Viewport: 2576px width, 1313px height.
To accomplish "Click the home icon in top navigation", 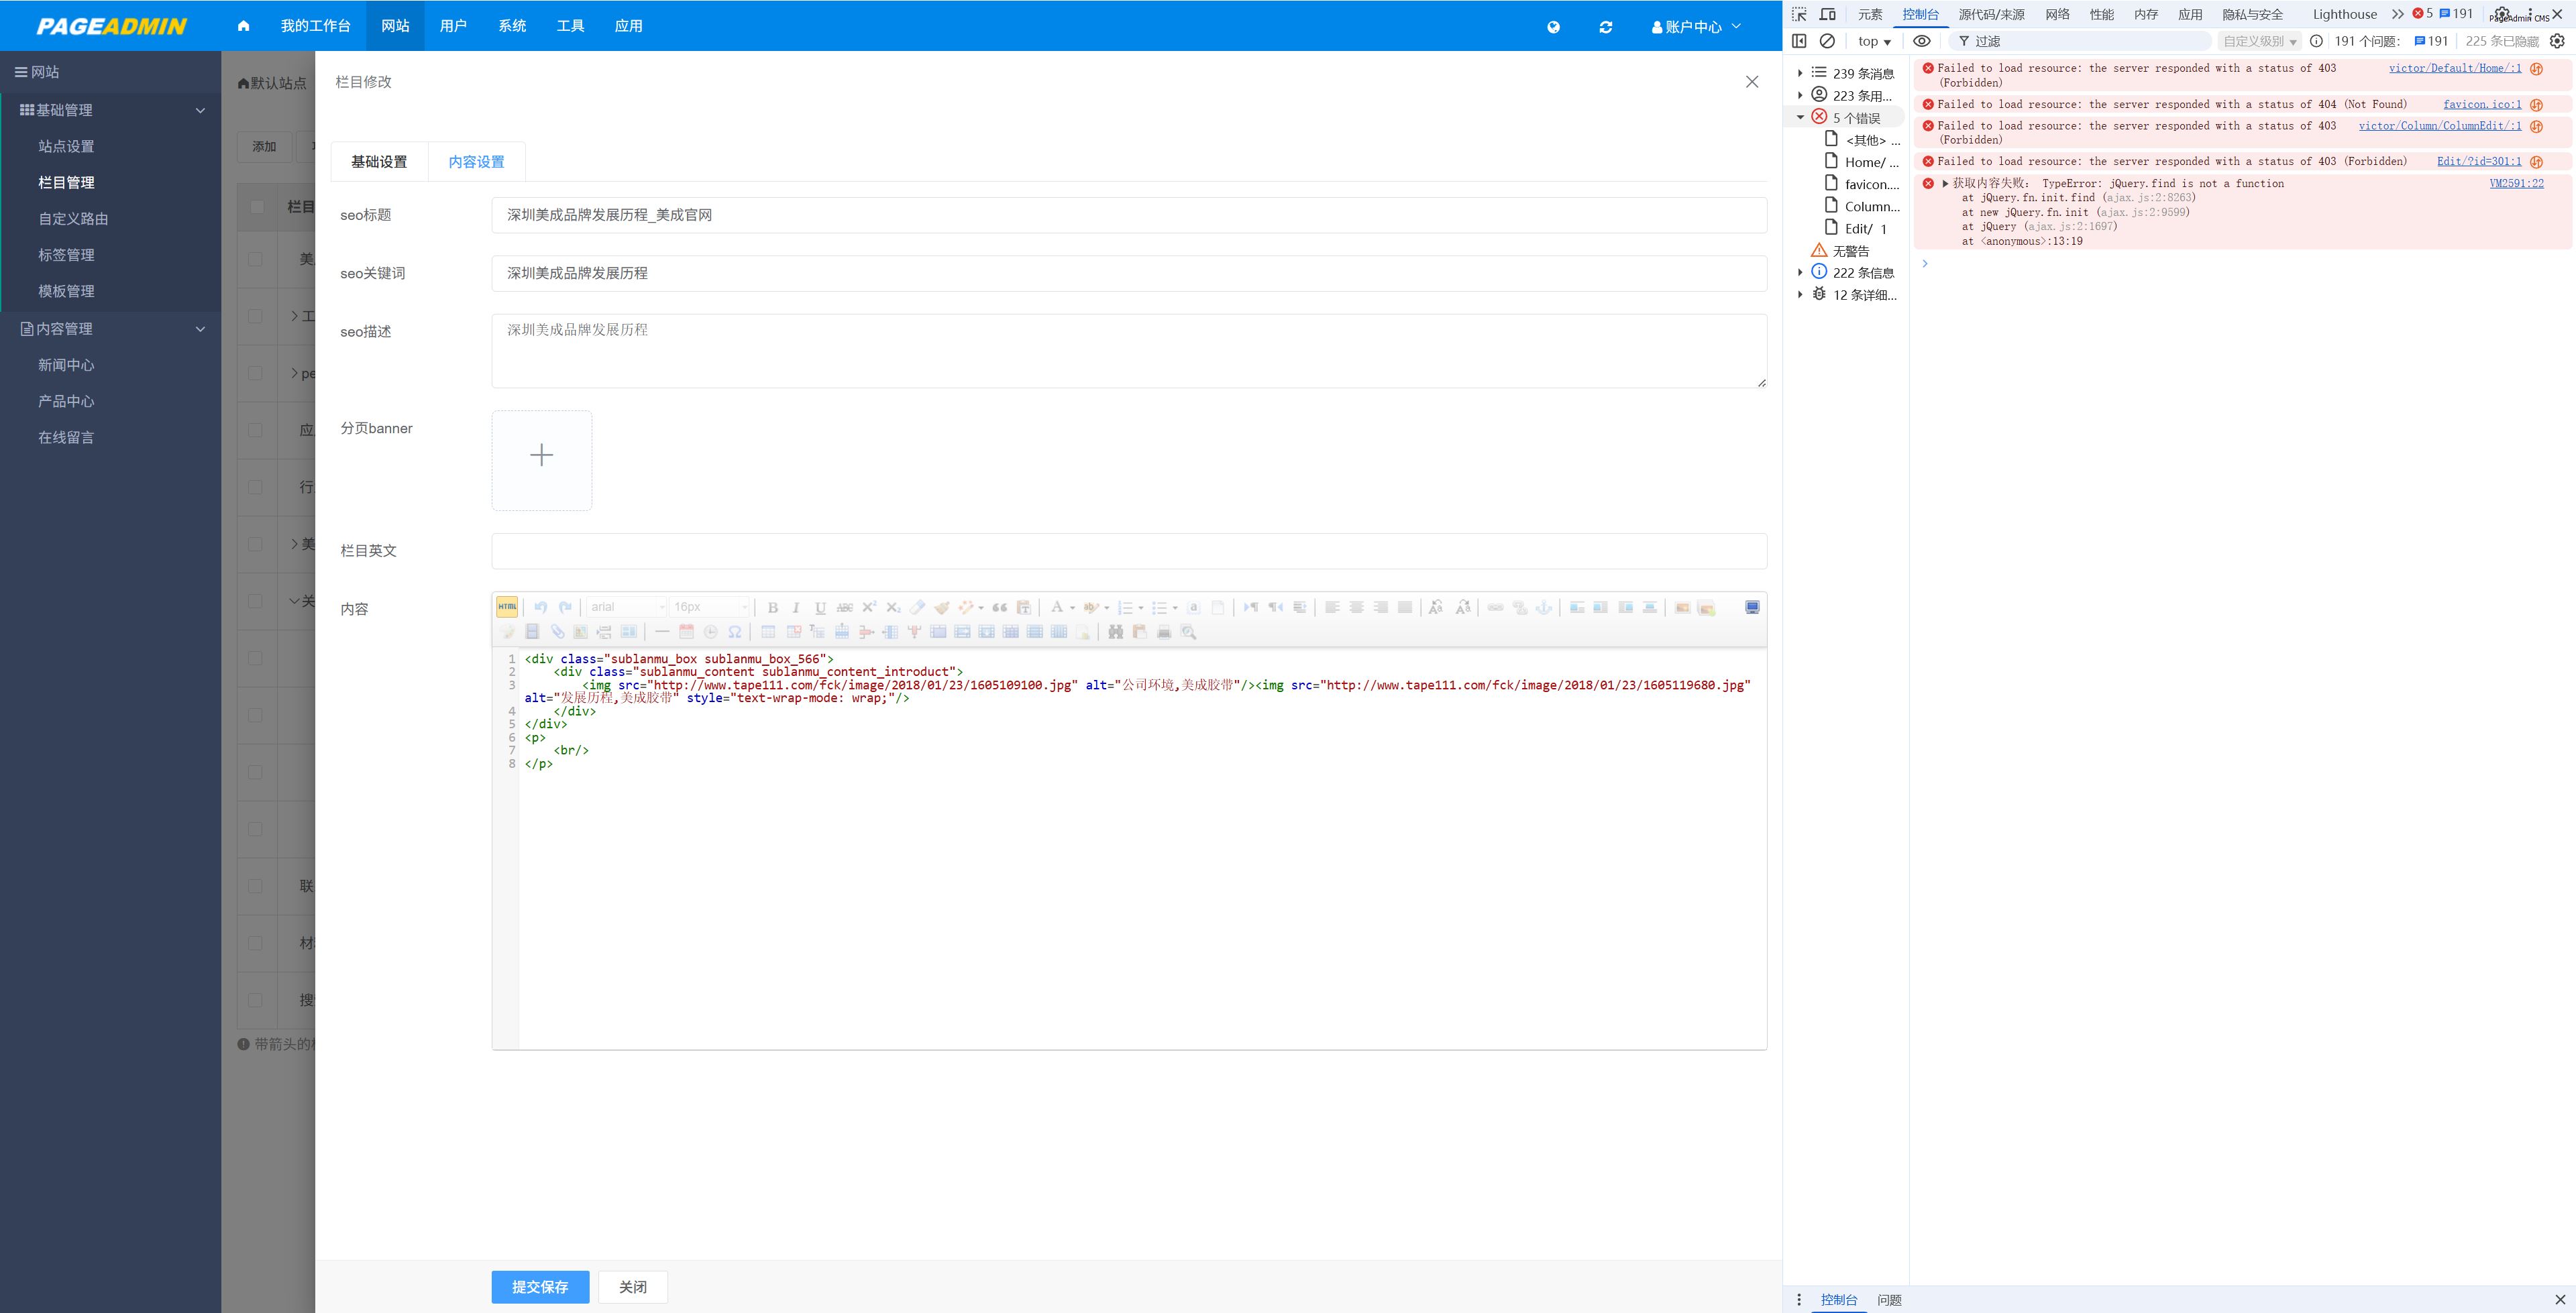I will tap(243, 26).
